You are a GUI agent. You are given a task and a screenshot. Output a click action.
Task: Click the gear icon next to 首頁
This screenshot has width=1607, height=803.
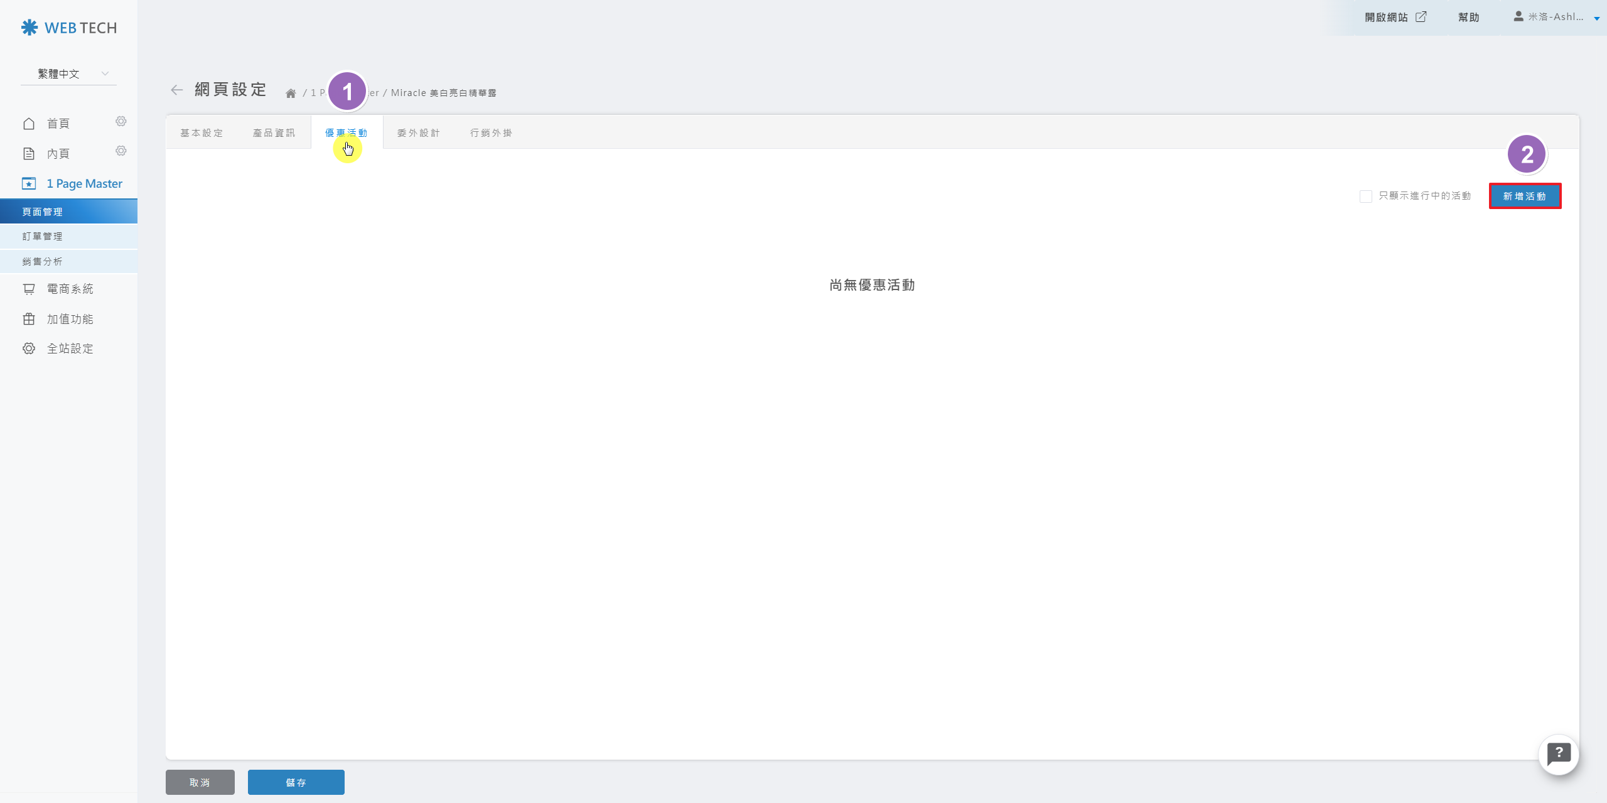click(121, 121)
